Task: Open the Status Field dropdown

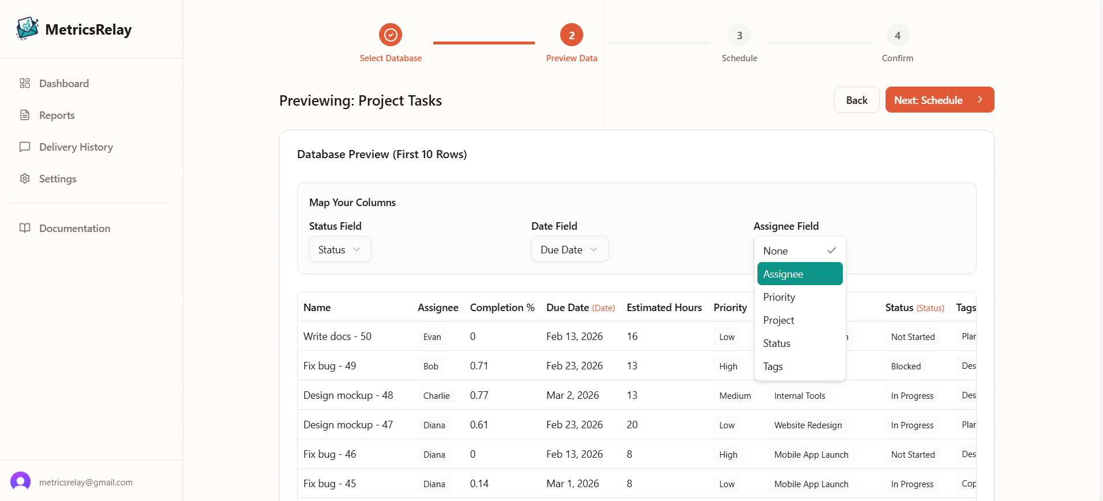Action: point(340,249)
